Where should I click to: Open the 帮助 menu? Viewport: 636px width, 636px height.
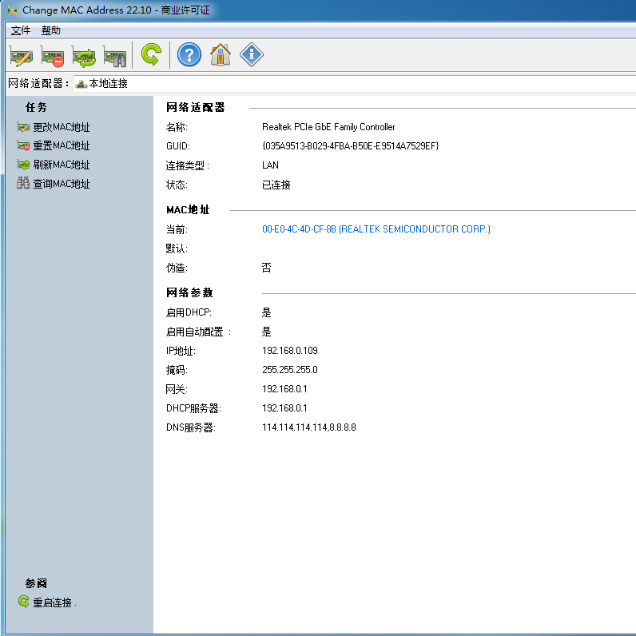[x=50, y=30]
